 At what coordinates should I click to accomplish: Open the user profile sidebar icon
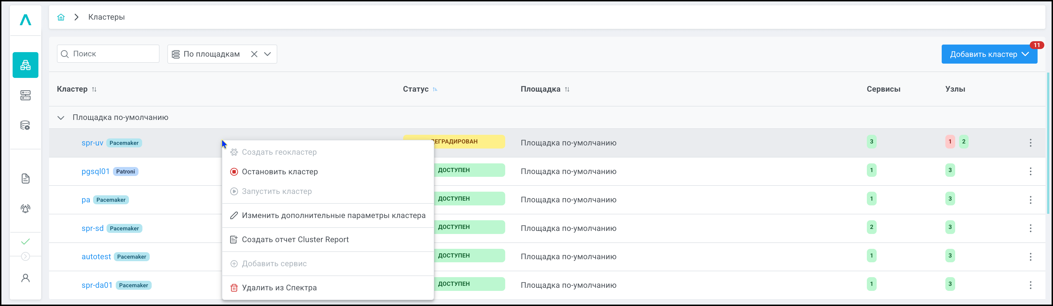25,278
